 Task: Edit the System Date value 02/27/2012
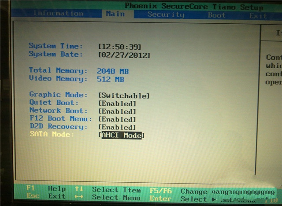[x=124, y=55]
